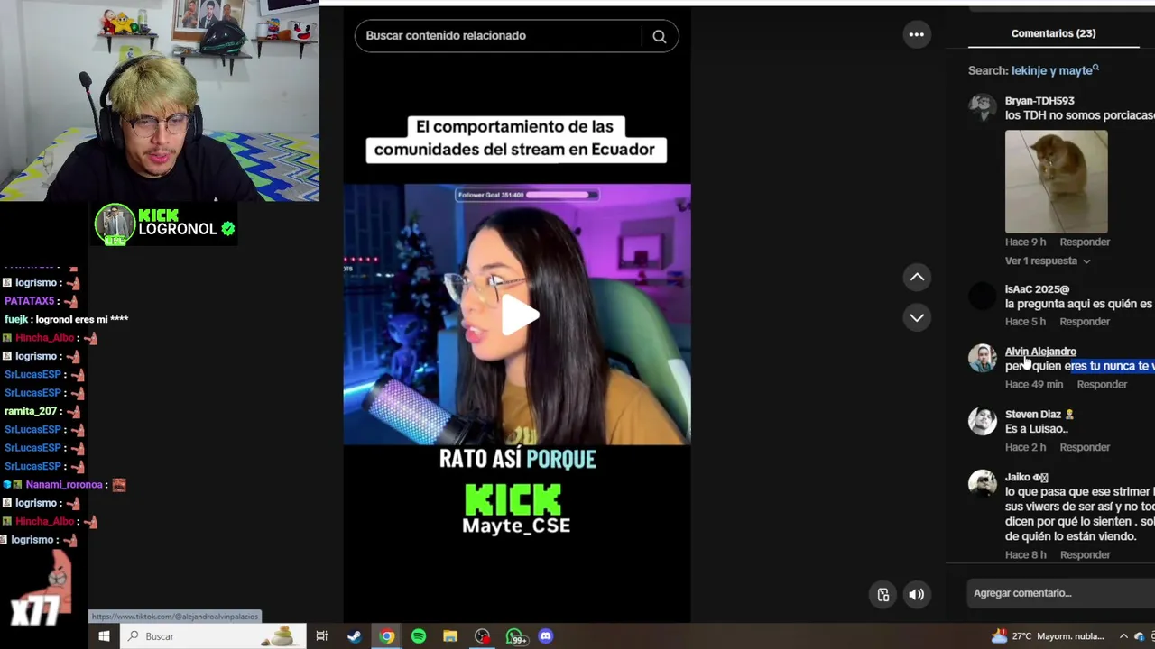Viewport: 1155px width, 649px height.
Task: Open Jaiko's profile name
Action: 1026,477
